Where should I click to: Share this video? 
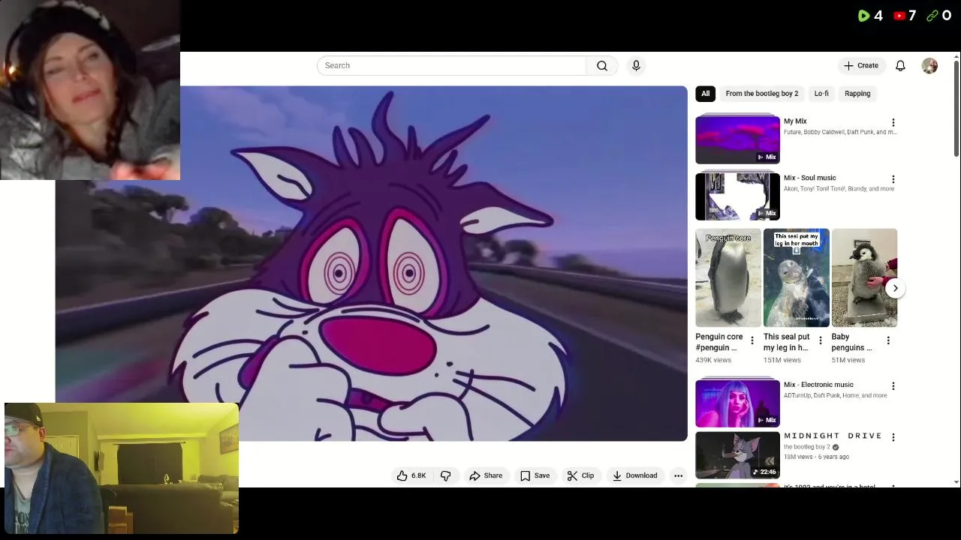point(486,475)
